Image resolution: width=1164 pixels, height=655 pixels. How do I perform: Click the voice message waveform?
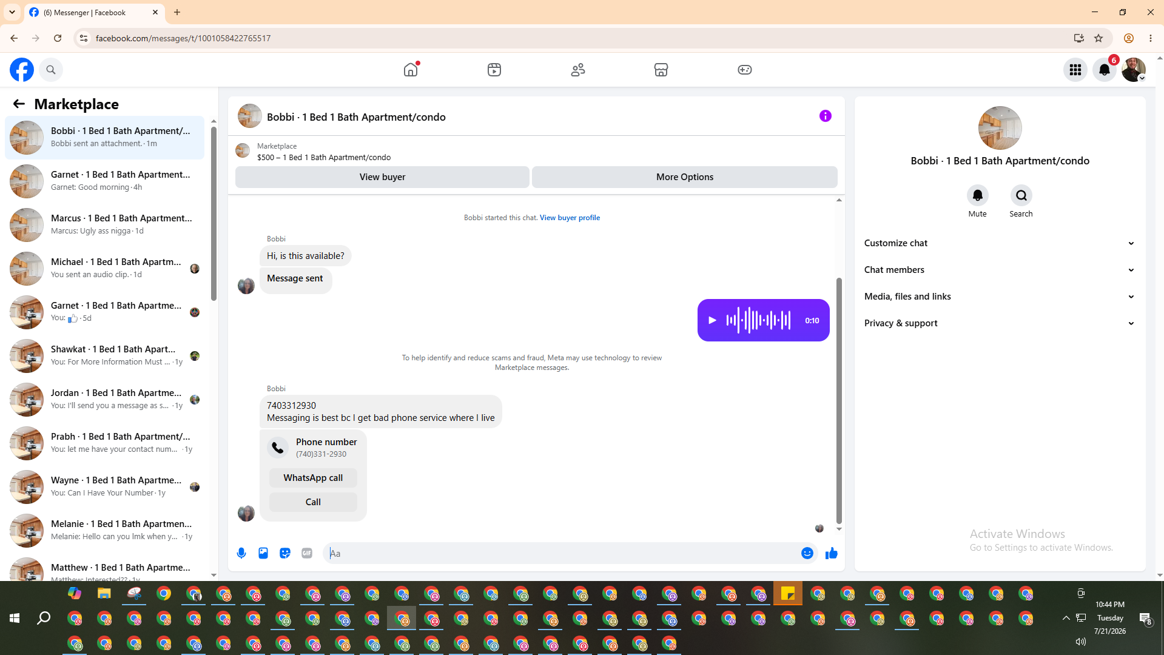coord(759,320)
